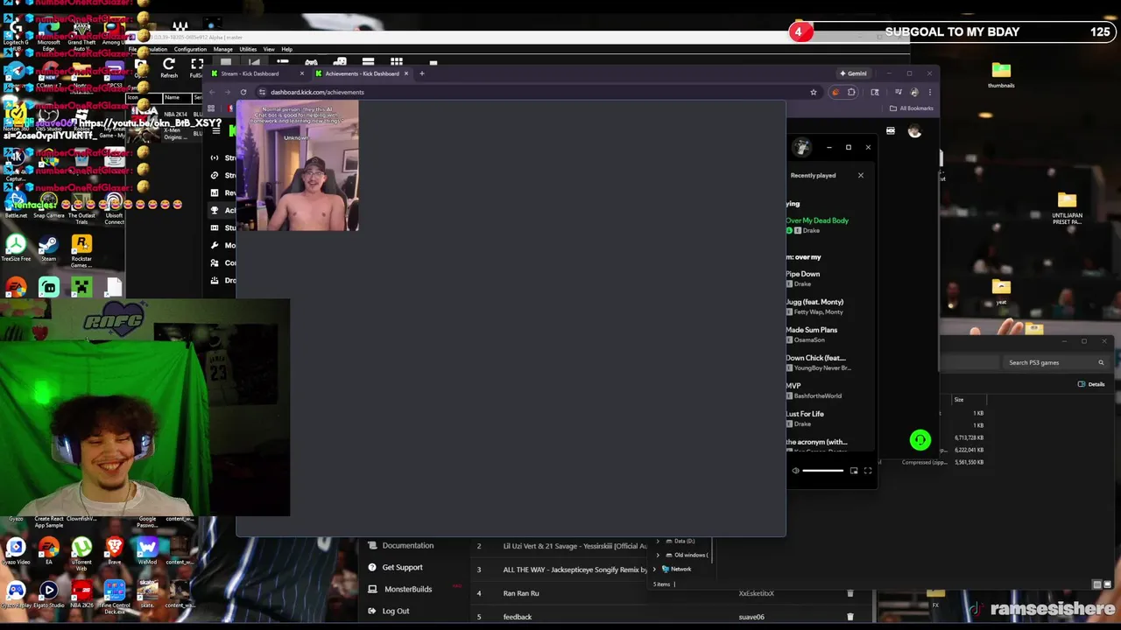This screenshot has height=630, width=1121.
Task: Open Spotify miniplayer picture-in-picture icon
Action: (854, 471)
